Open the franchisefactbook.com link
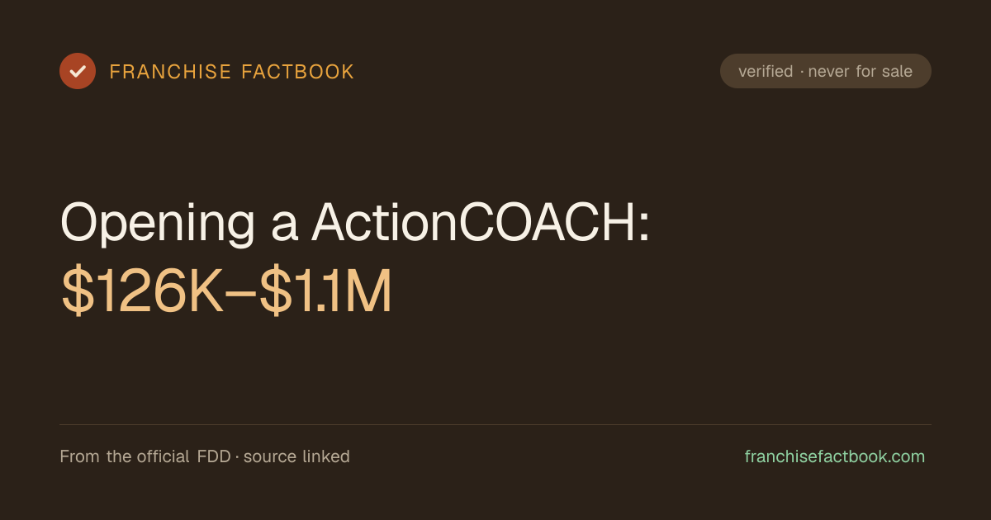 coord(835,456)
